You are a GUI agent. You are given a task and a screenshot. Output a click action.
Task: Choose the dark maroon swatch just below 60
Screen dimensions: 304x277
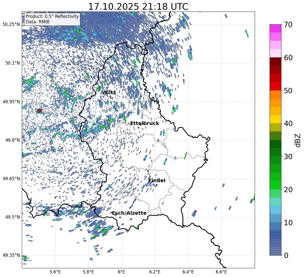pyautogui.click(x=275, y=61)
